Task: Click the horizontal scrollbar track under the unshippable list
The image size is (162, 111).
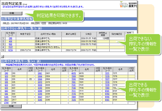Action: point(70,56)
